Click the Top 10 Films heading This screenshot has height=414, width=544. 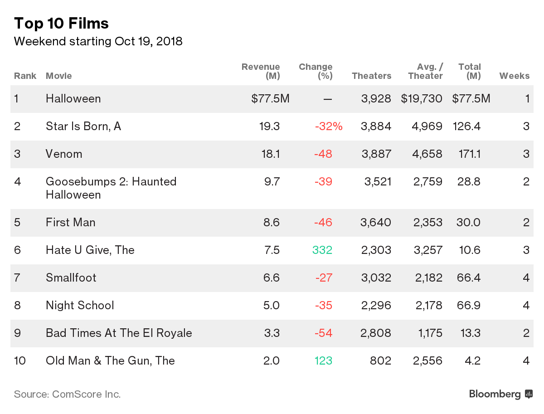tap(61, 23)
